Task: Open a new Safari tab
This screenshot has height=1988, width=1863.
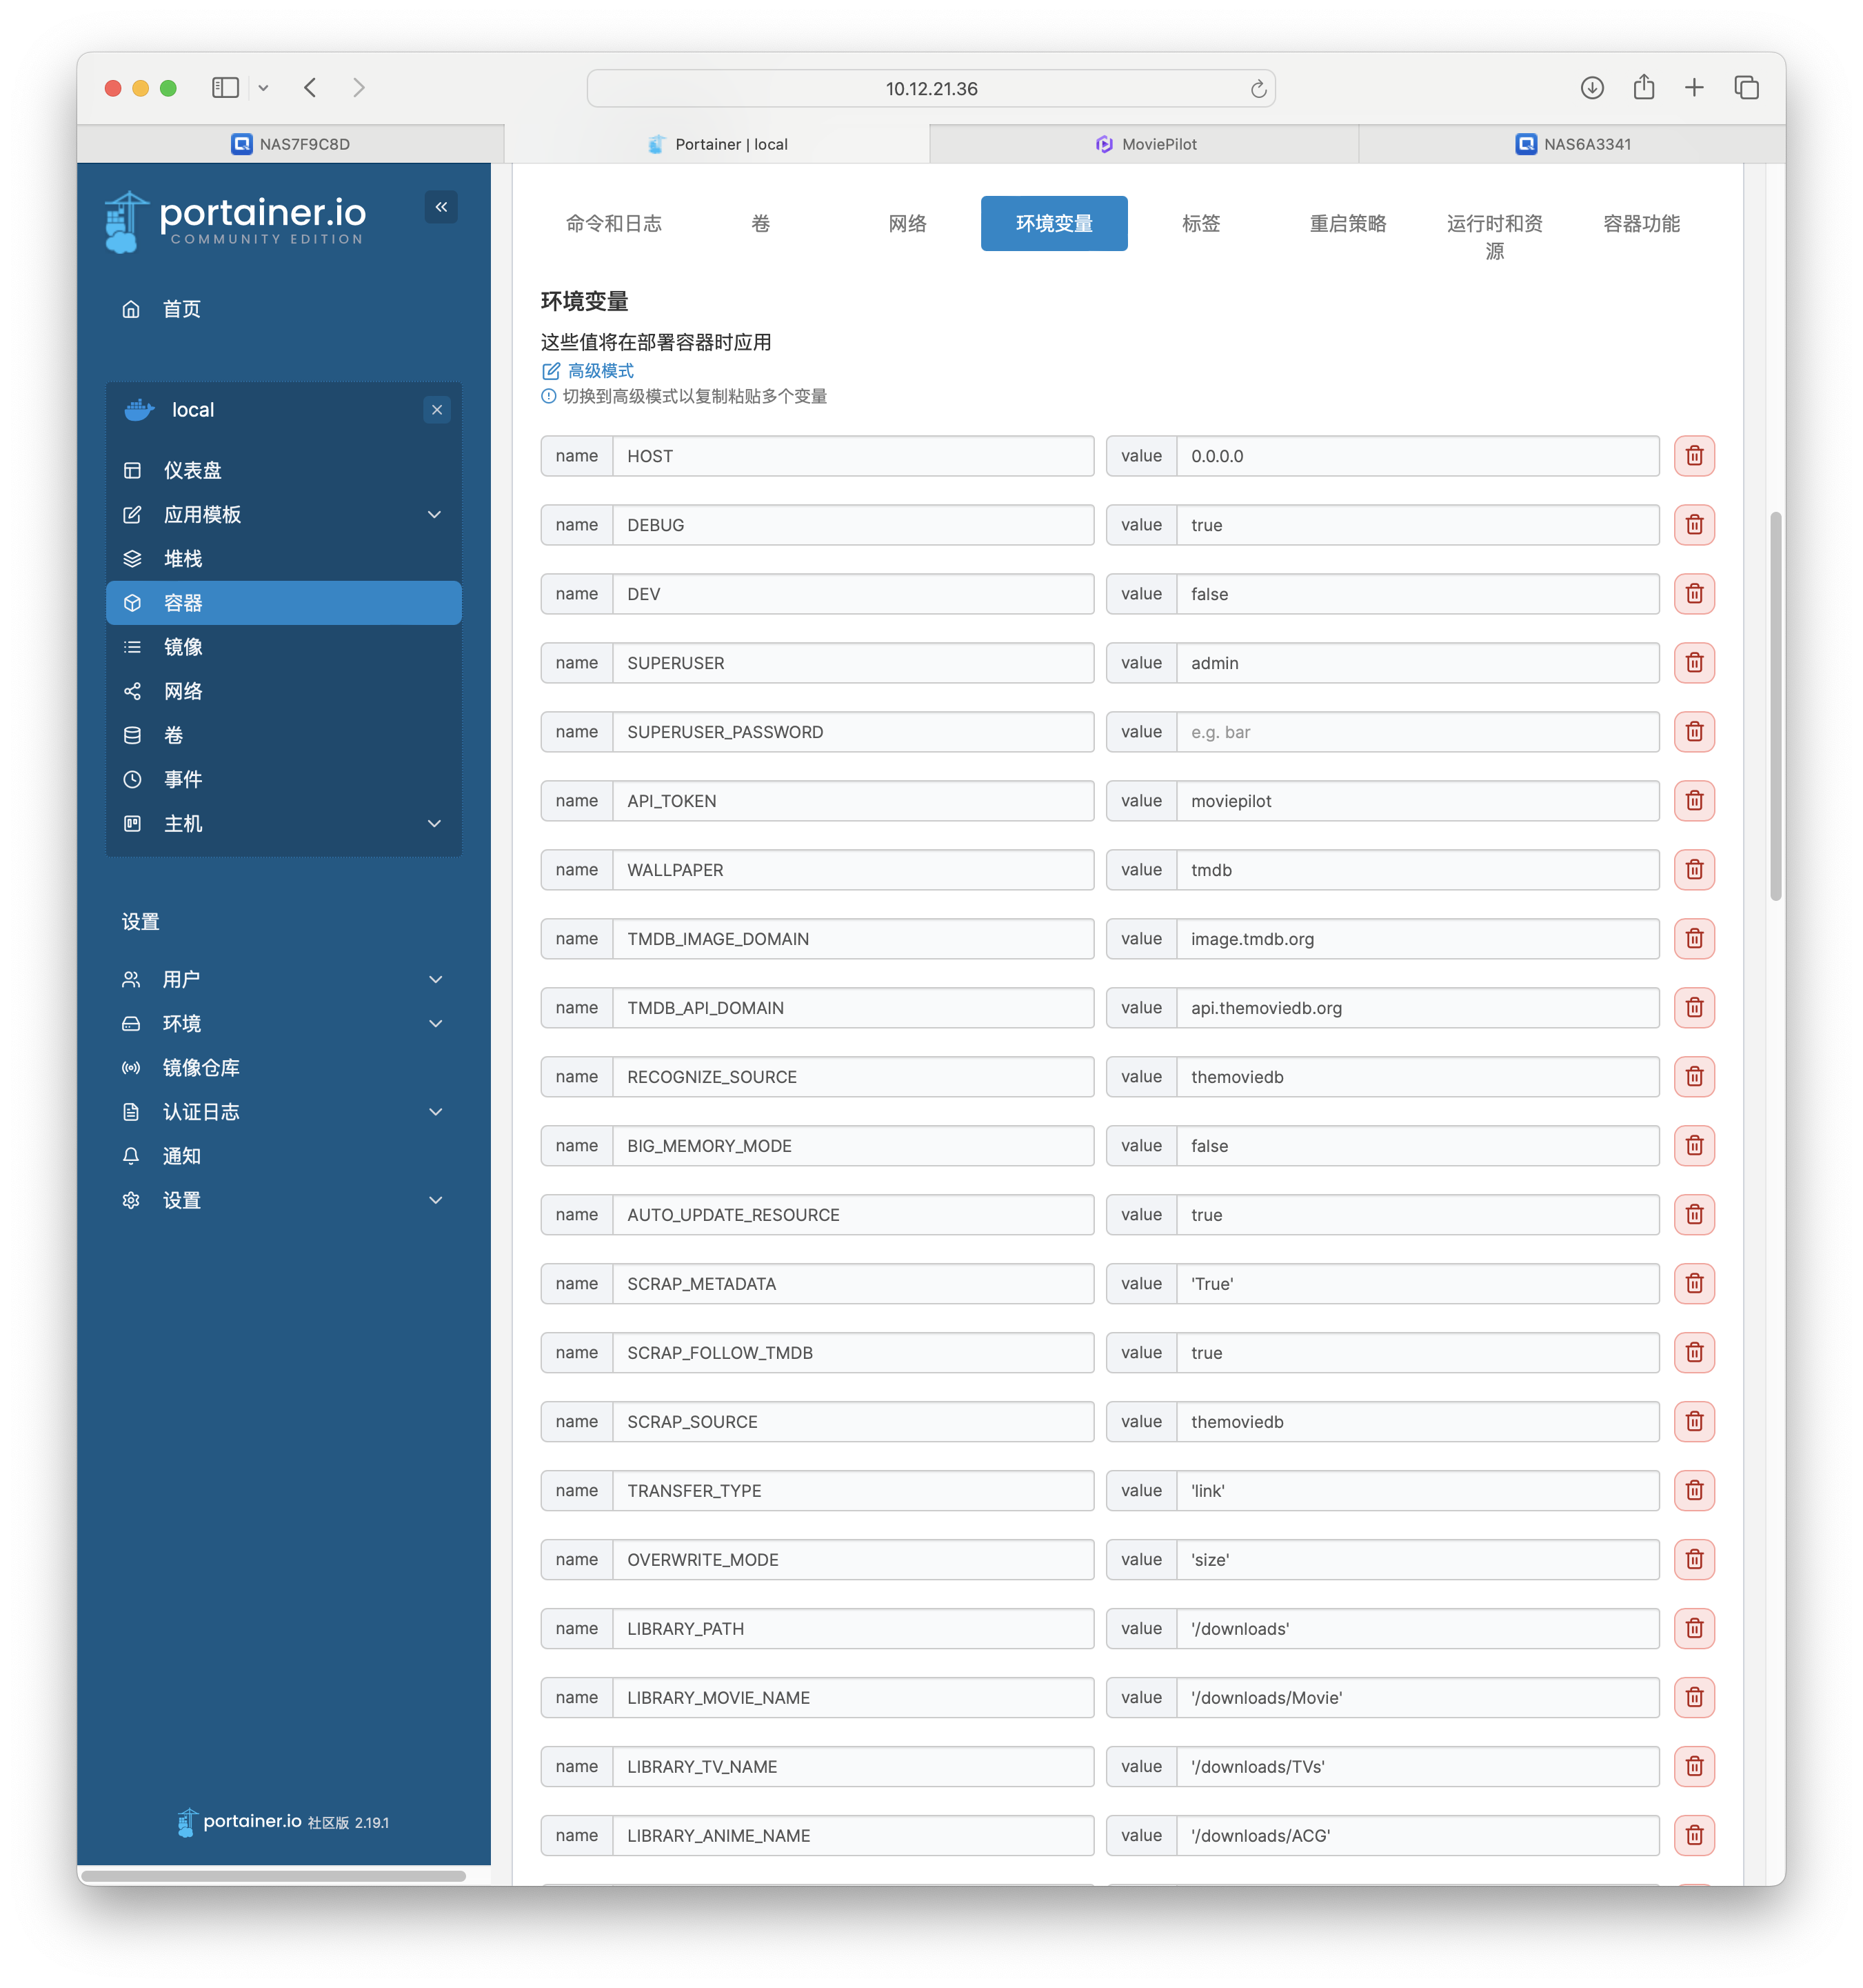Action: click(1694, 88)
